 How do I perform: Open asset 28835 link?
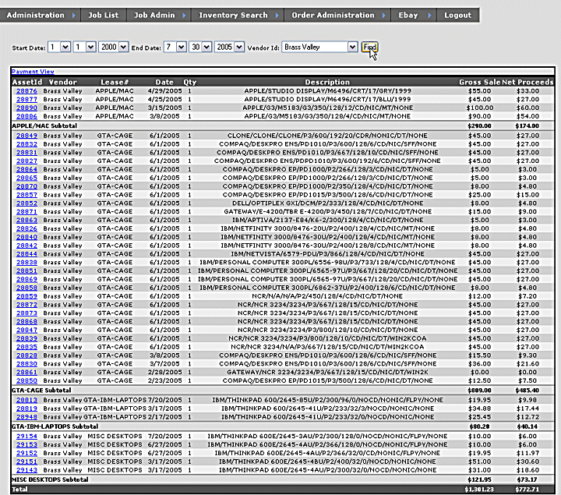click(x=26, y=347)
